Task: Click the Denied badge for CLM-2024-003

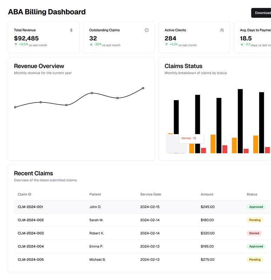Action: [x=254, y=233]
